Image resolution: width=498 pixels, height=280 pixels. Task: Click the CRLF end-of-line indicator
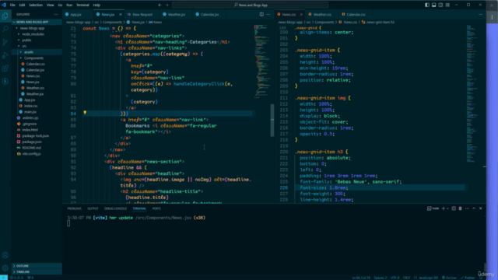tap(406, 278)
